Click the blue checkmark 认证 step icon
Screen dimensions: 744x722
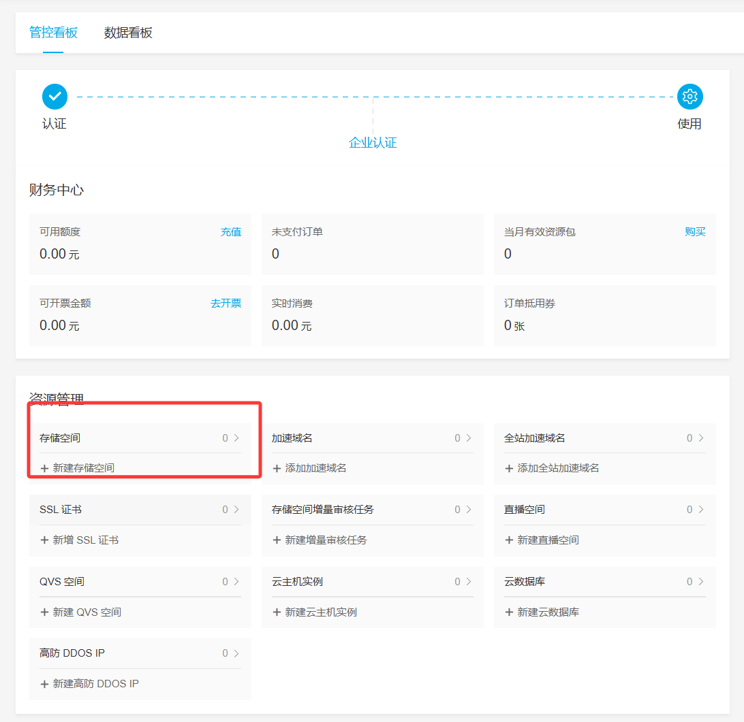pos(55,97)
